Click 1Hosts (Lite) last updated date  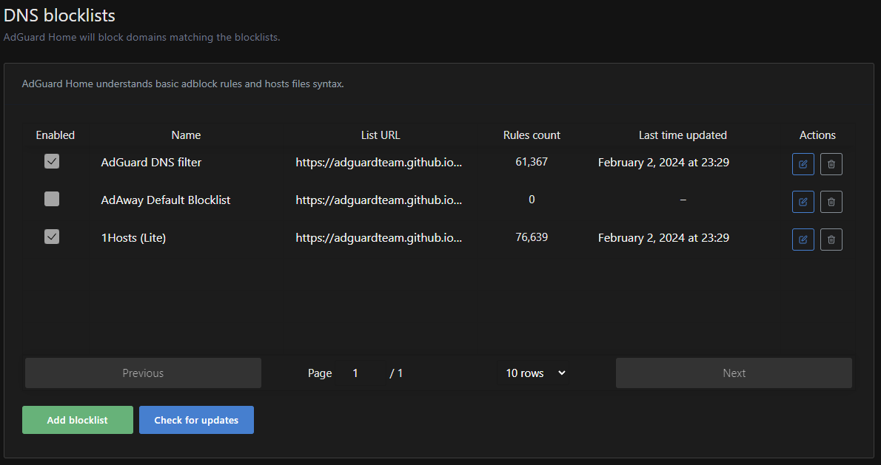click(663, 238)
